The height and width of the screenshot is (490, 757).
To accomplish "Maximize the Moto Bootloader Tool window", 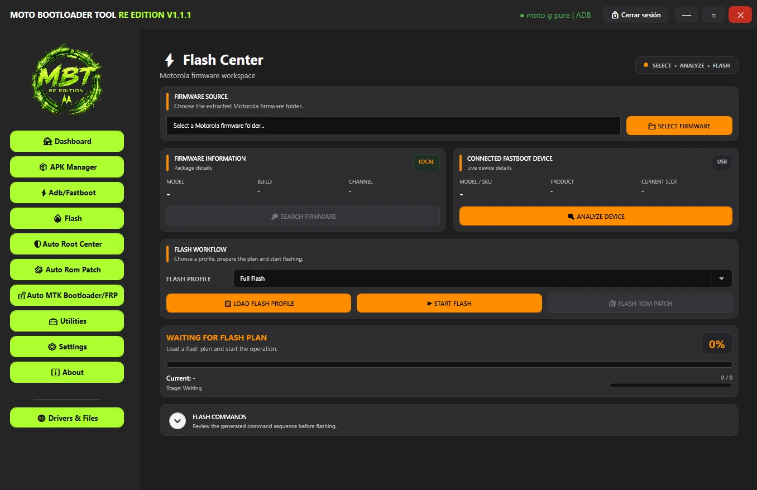I will (713, 15).
